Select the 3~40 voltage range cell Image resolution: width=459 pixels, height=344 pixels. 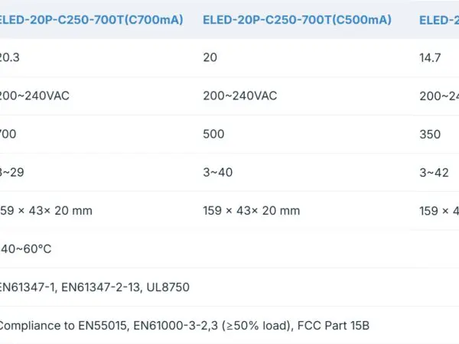218,172
